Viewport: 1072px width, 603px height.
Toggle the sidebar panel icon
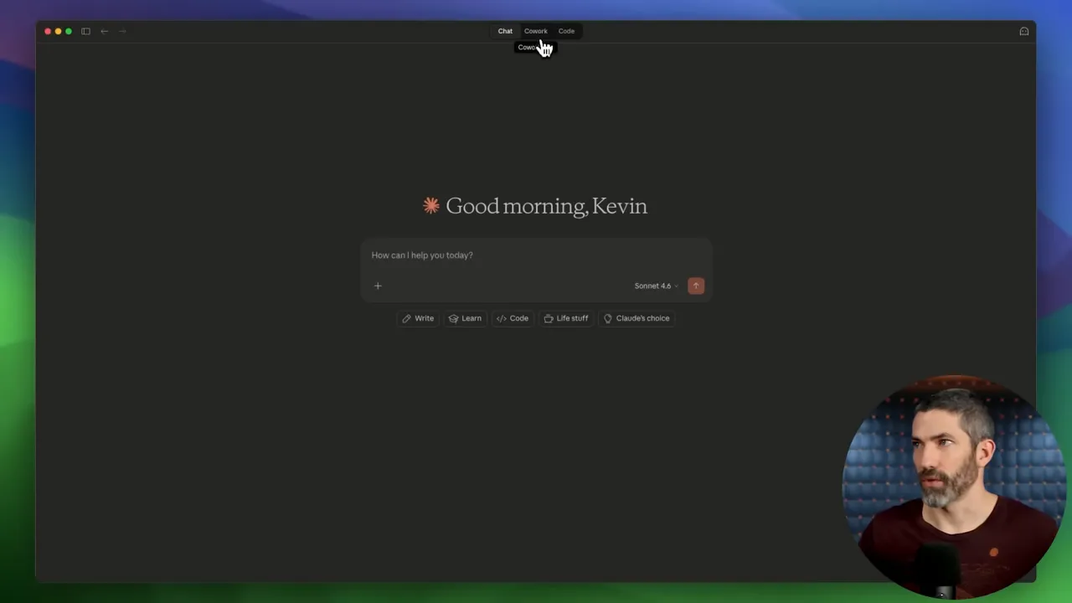pos(85,31)
